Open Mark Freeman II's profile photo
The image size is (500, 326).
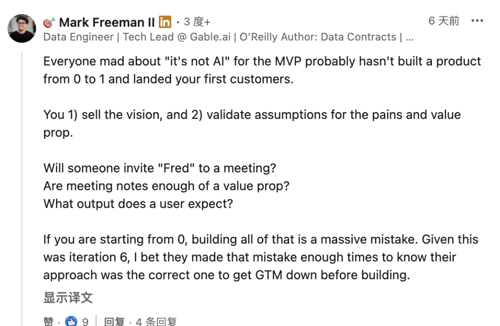point(22,29)
